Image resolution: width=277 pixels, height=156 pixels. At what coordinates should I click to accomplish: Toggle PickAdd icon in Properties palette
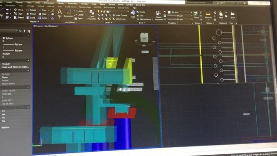click(20, 31)
